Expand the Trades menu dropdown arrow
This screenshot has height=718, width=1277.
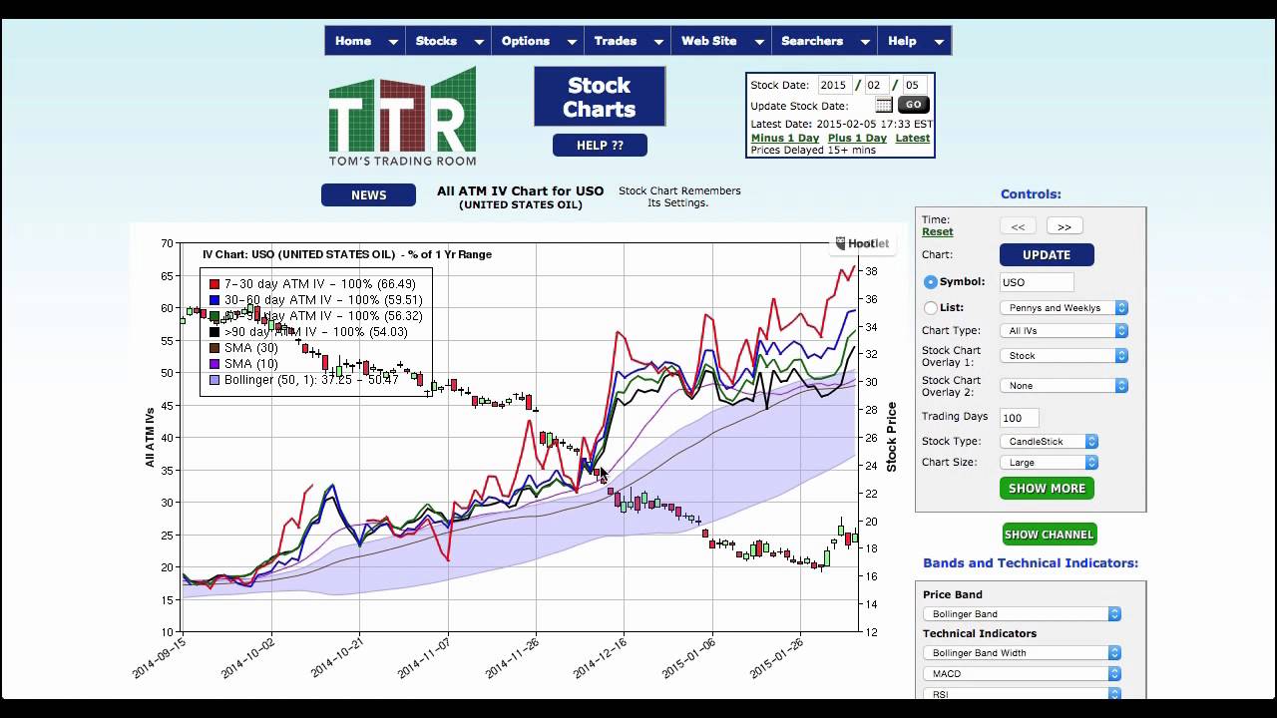click(x=659, y=42)
